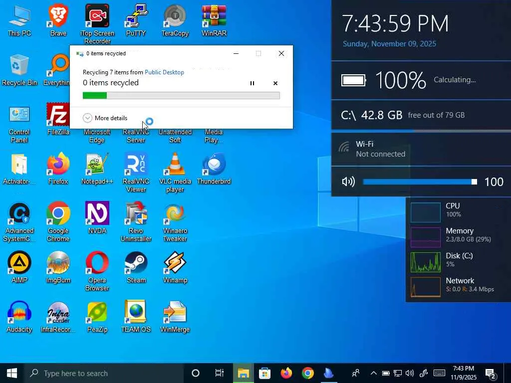Open Microsoft Store on taskbar
511x383 pixels.
click(x=264, y=373)
